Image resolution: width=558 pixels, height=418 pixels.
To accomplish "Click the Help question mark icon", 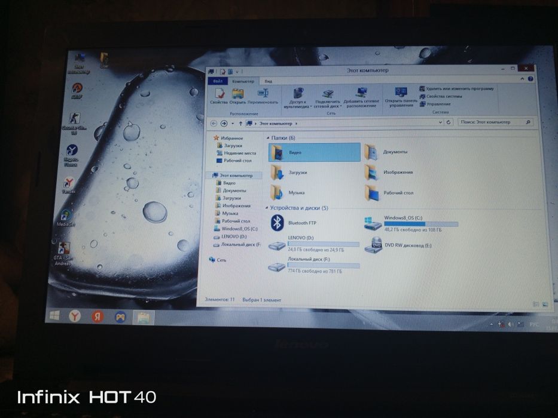I will (x=530, y=79).
